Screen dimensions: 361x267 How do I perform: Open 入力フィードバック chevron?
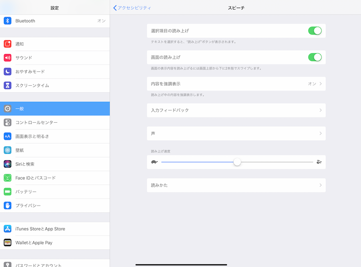[321, 110]
